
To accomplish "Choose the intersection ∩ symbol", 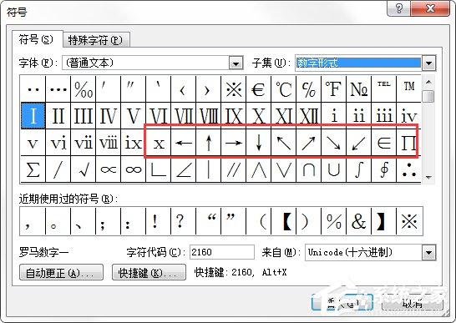I will tap(308, 169).
